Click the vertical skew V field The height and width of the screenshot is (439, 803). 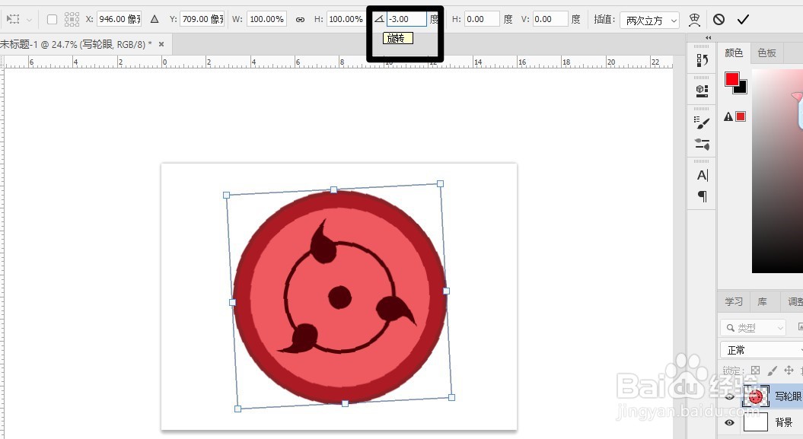point(550,20)
